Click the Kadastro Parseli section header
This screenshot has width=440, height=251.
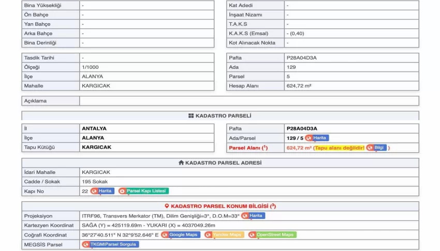[x=220, y=116]
